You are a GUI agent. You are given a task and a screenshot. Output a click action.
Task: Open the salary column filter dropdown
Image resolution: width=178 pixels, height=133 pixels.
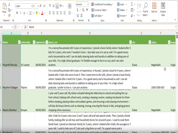pos(169,42)
